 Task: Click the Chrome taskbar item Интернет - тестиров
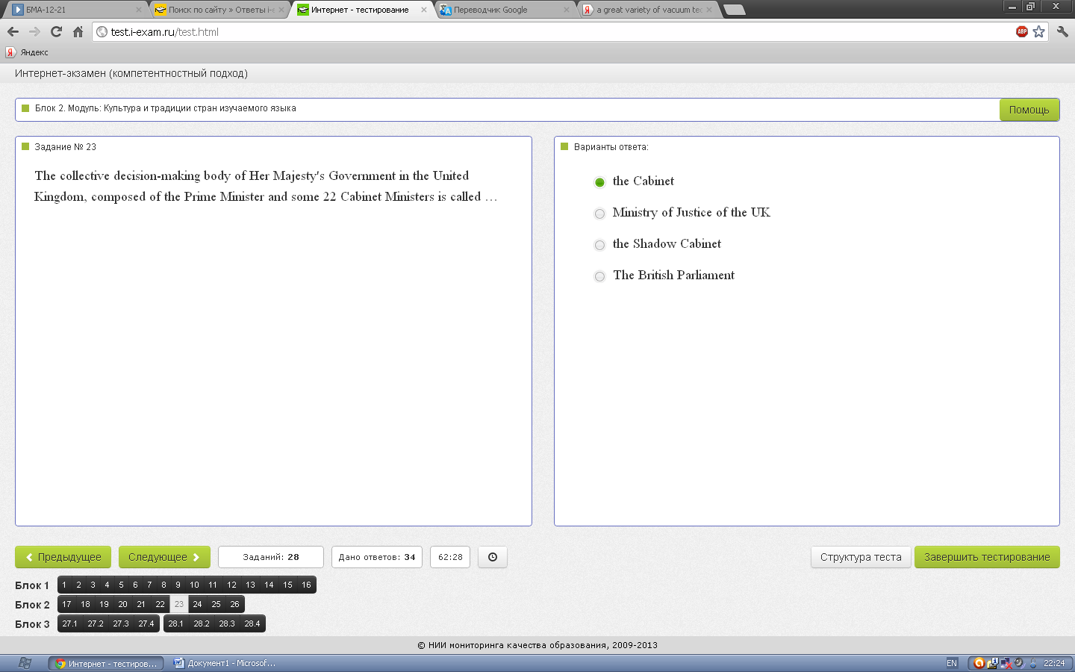click(x=106, y=663)
